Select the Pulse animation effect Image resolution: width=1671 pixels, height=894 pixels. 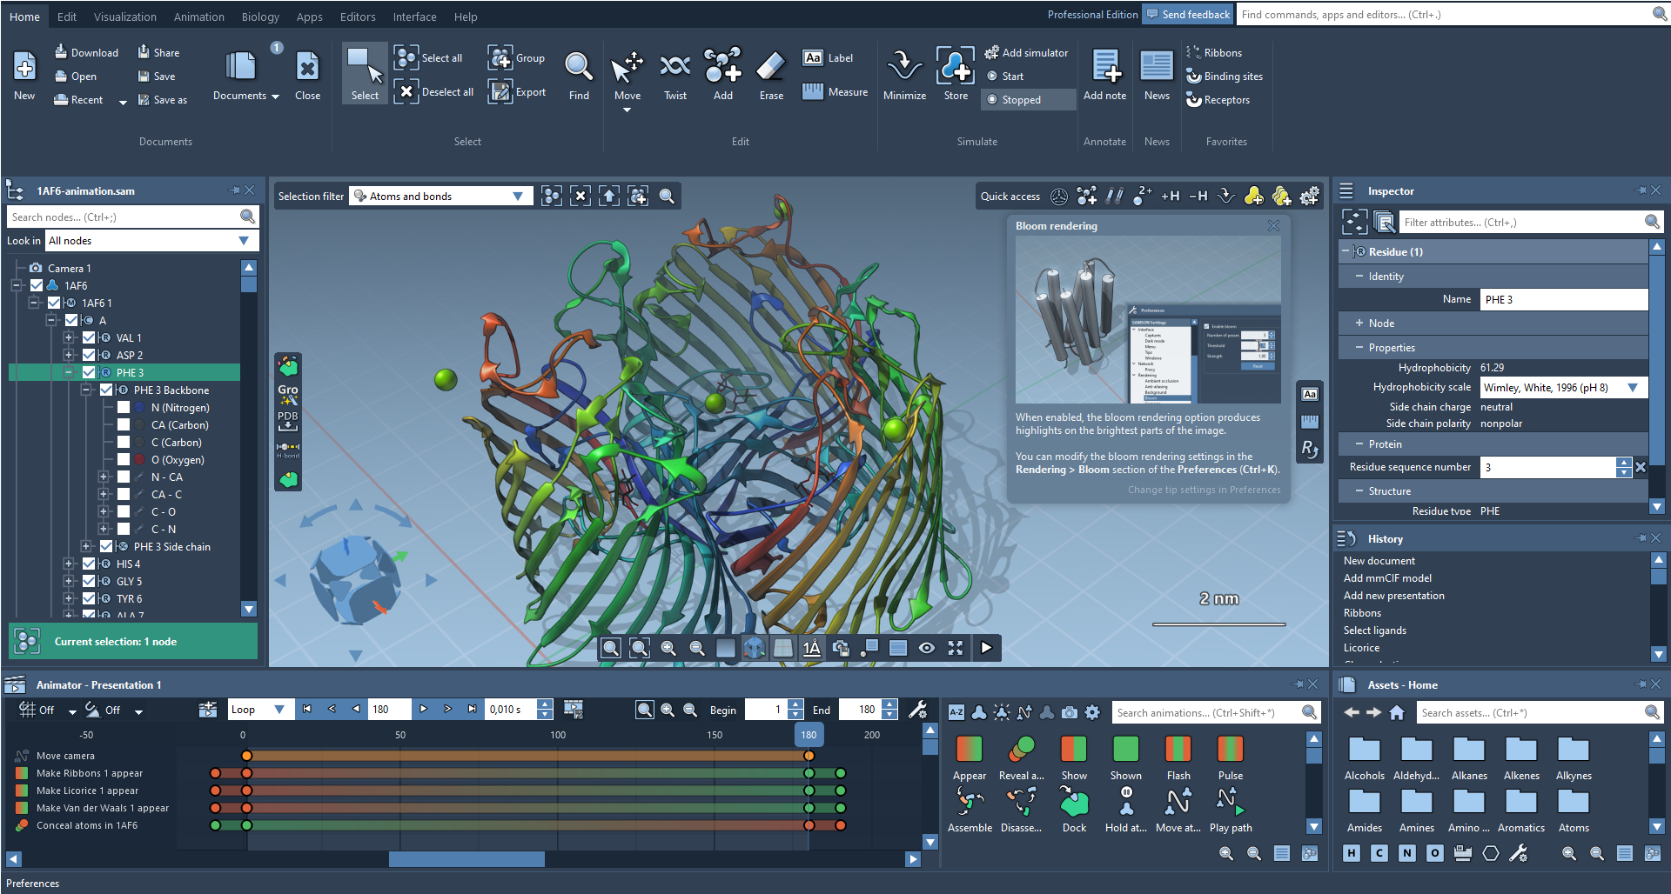[1230, 757]
